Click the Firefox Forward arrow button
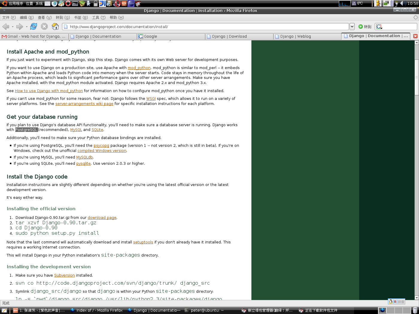419x314 pixels. (20, 27)
